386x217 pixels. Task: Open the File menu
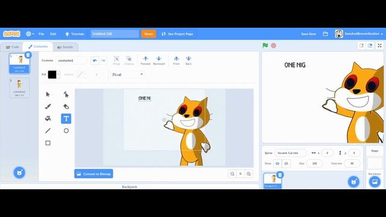pos(42,34)
